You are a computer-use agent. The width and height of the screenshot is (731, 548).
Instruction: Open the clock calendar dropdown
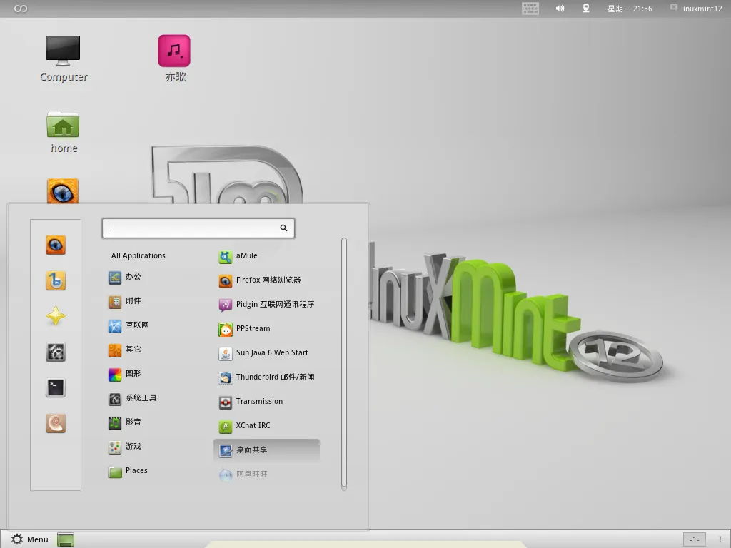(630, 9)
